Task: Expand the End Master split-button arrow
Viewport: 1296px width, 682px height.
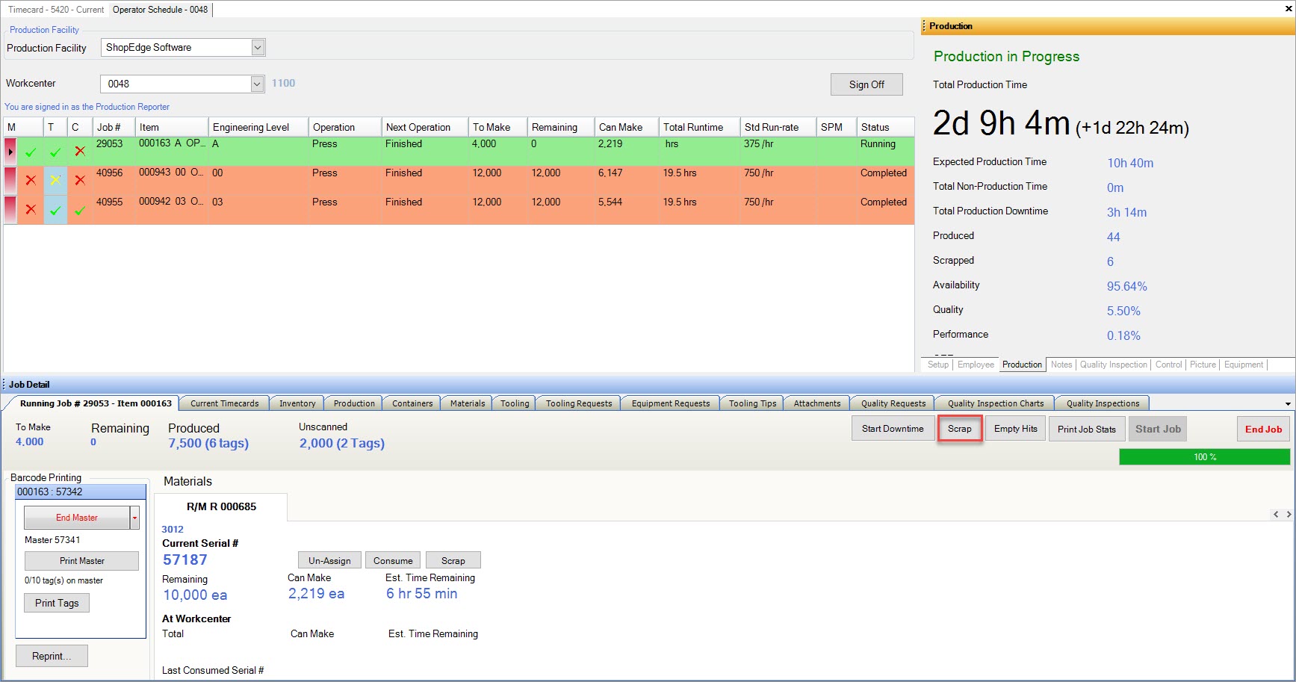Action: [x=134, y=518]
